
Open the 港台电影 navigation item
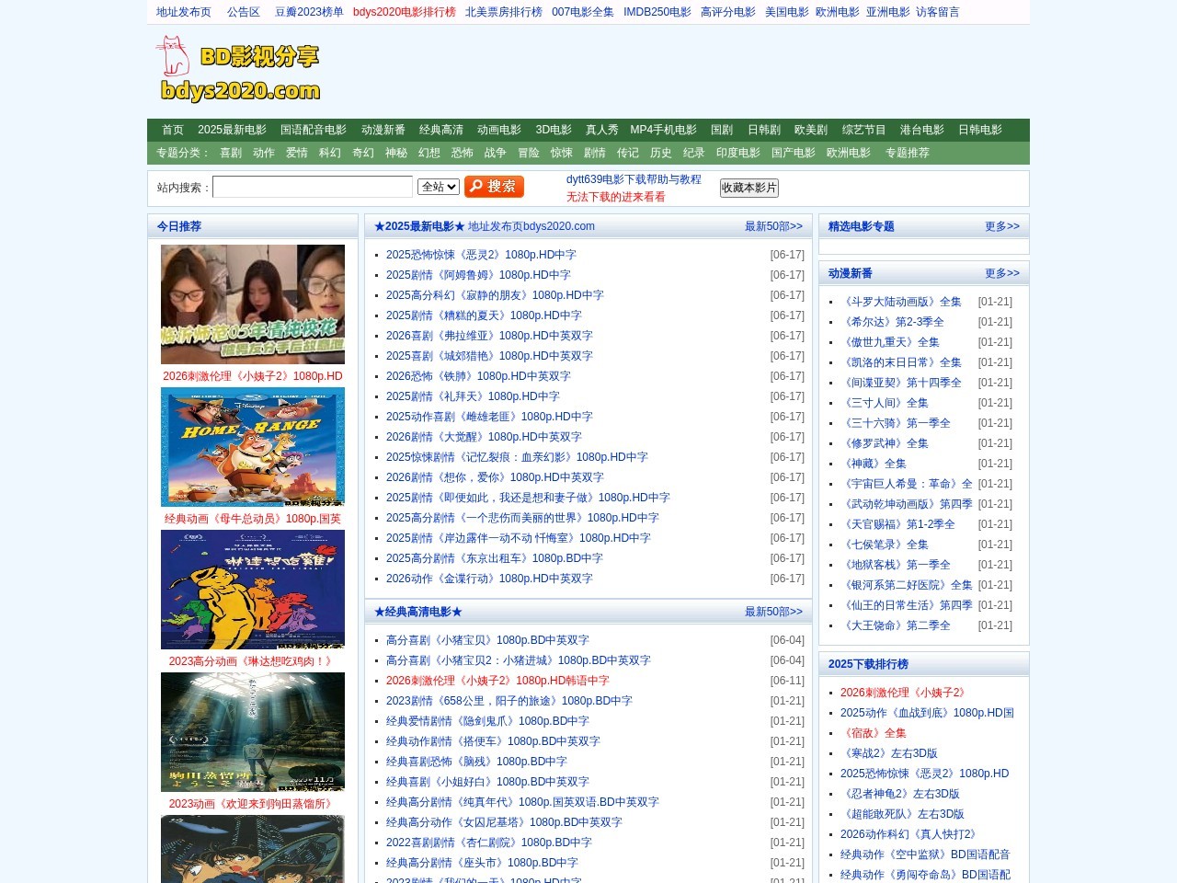(922, 130)
